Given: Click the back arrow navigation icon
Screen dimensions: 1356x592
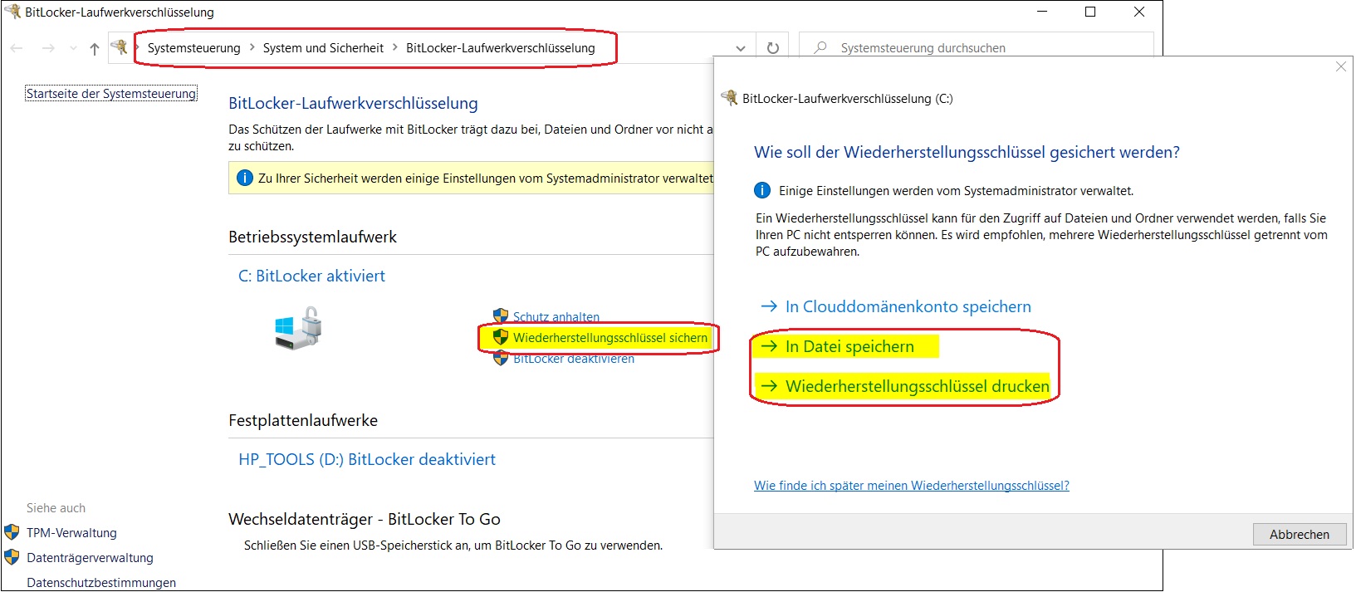Looking at the screenshot, I should 17,49.
